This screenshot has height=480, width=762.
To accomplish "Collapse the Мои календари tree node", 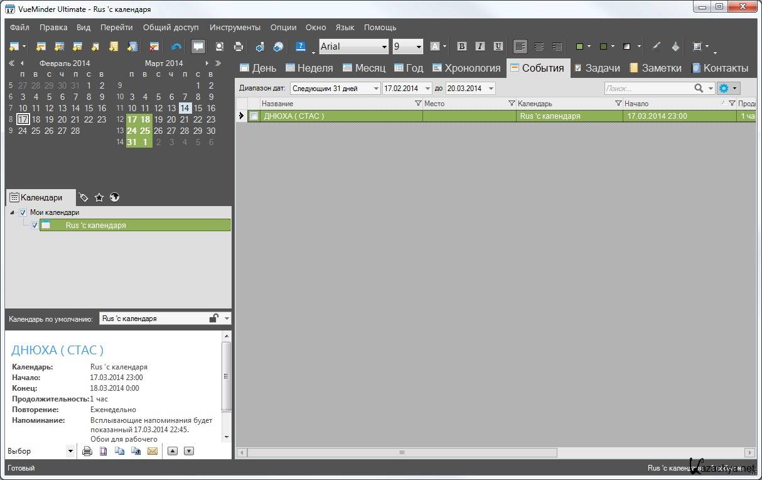I will coord(13,212).
